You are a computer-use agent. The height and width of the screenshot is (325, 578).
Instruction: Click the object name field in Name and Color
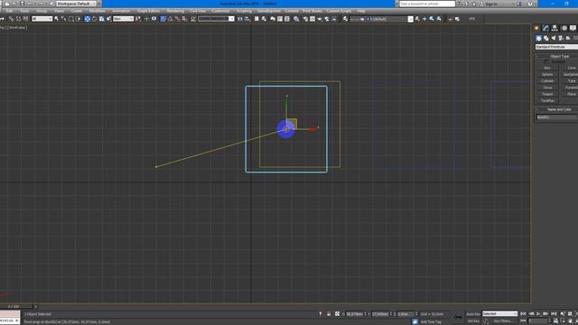[x=556, y=117]
